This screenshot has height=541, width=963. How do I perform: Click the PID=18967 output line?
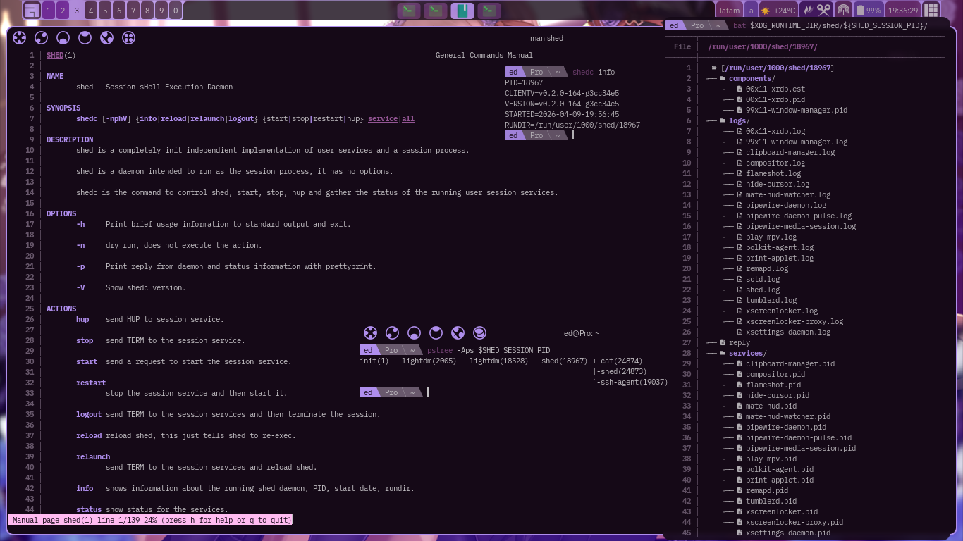click(x=524, y=82)
